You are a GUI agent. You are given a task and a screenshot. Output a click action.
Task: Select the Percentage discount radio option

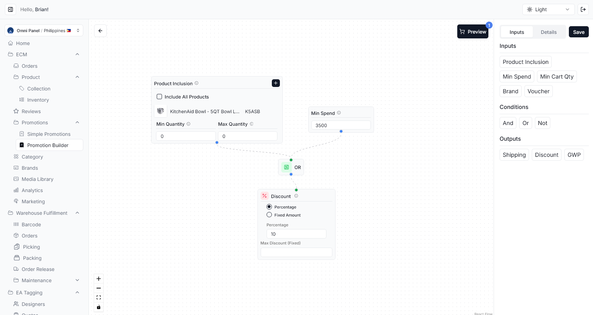coord(269,207)
